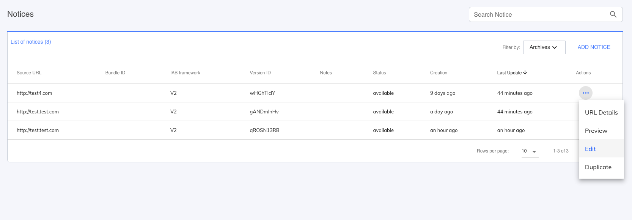The image size is (632, 220).
Task: Sort by the Creation column header
Action: pyautogui.click(x=439, y=73)
